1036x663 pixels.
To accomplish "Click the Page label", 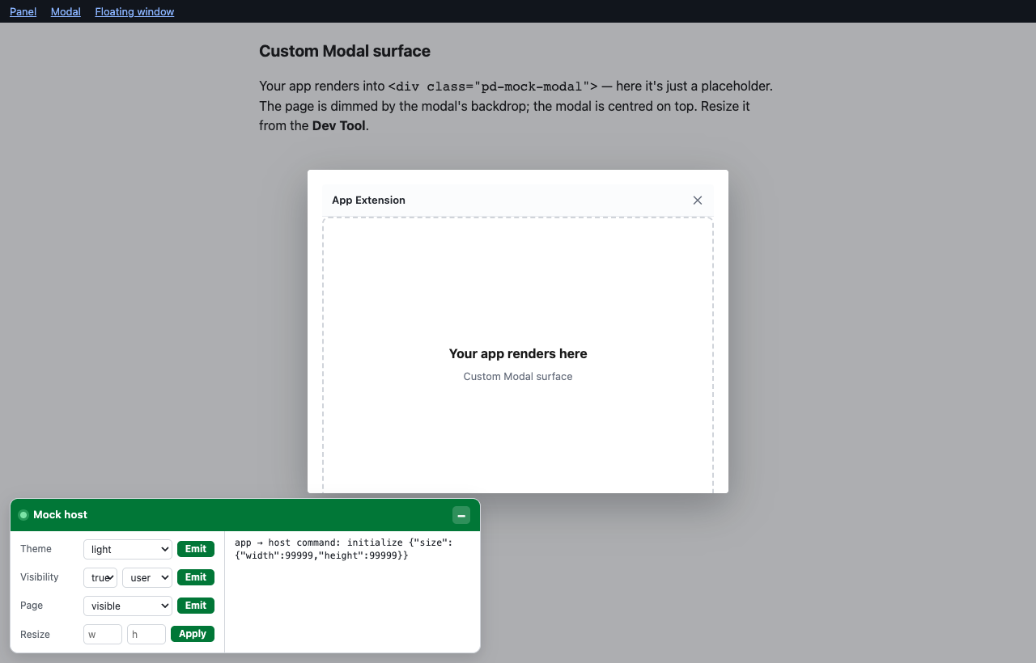I will click(x=32, y=606).
